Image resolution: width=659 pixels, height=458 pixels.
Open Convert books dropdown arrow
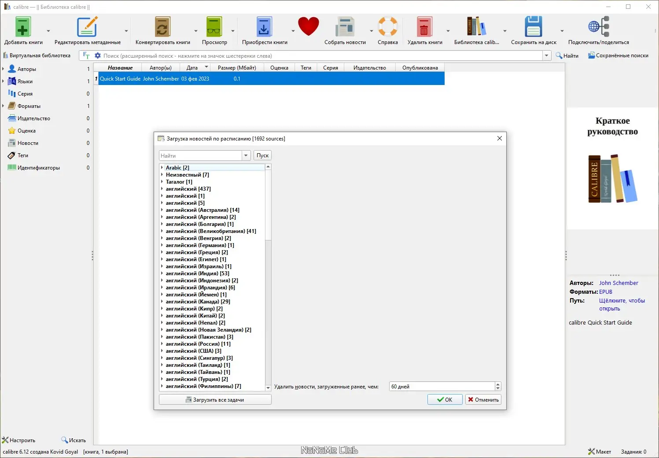[x=195, y=31]
